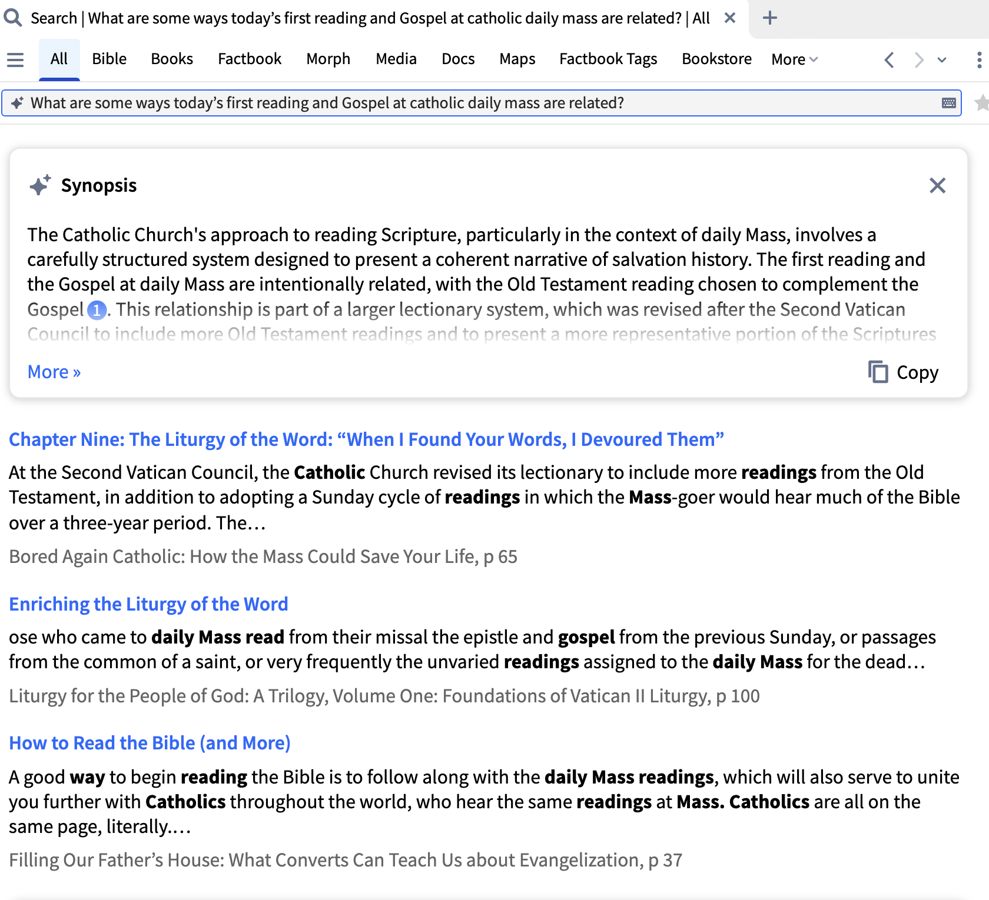Viewport: 989px width, 900px height.
Task: Expand the navigation history chevron
Action: coord(942,59)
